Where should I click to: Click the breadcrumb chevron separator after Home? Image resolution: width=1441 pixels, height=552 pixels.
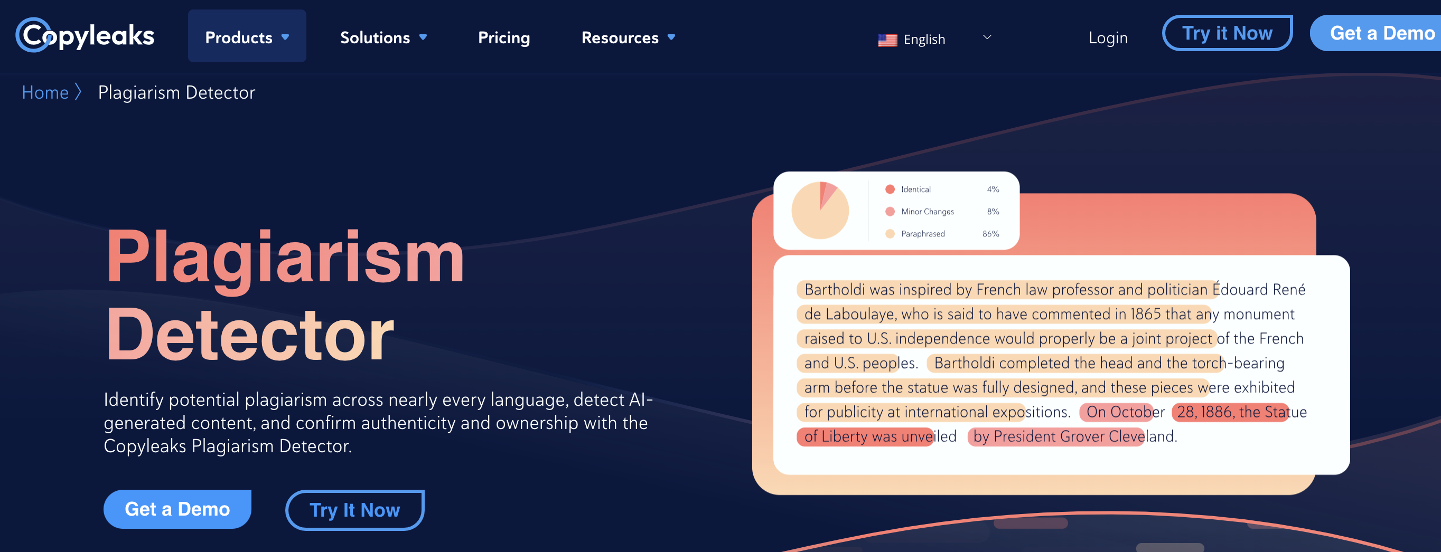[78, 92]
